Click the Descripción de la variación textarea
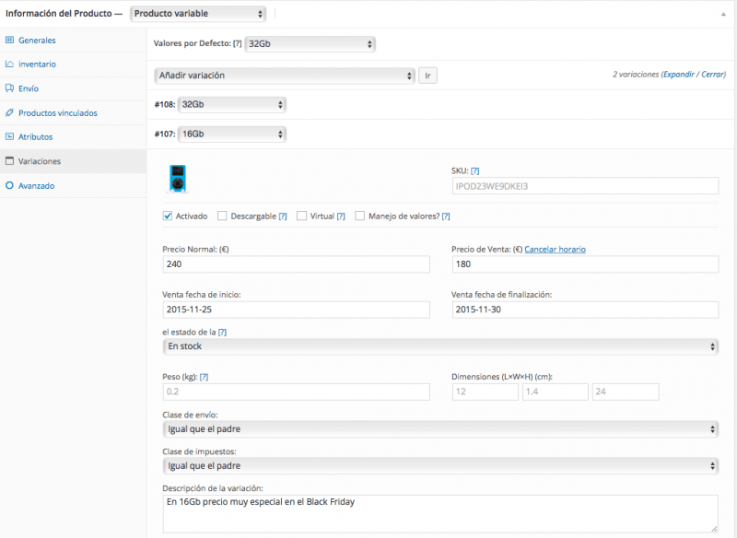 coord(440,513)
